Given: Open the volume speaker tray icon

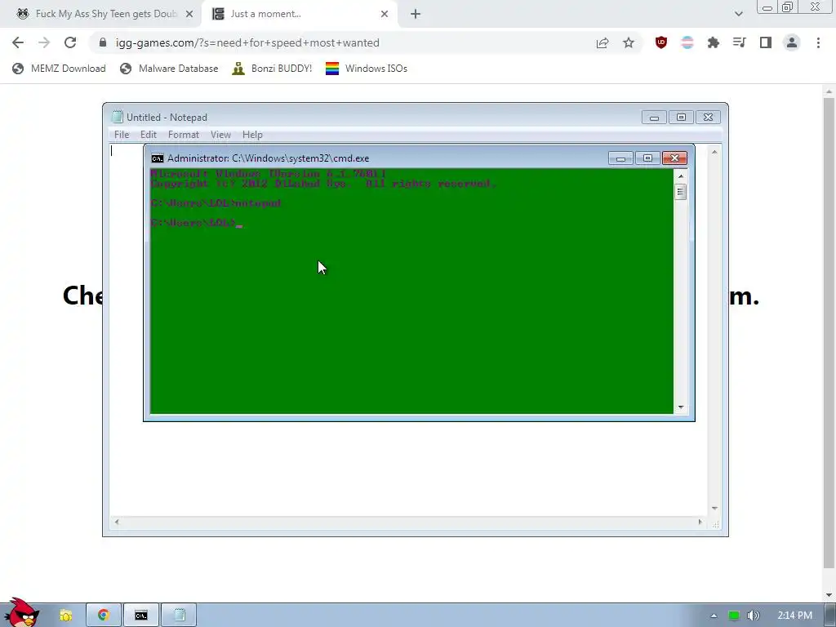Looking at the screenshot, I should pos(754,616).
